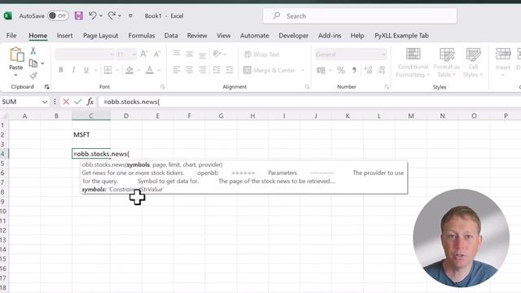Switch to the Page Layout tab
521x293 pixels.
pyautogui.click(x=101, y=36)
